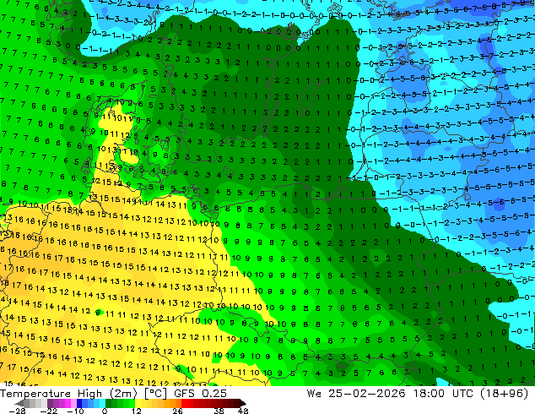The height and width of the screenshot is (414, 535).
Task: Click the legend tick label "48"
Action: point(243,411)
